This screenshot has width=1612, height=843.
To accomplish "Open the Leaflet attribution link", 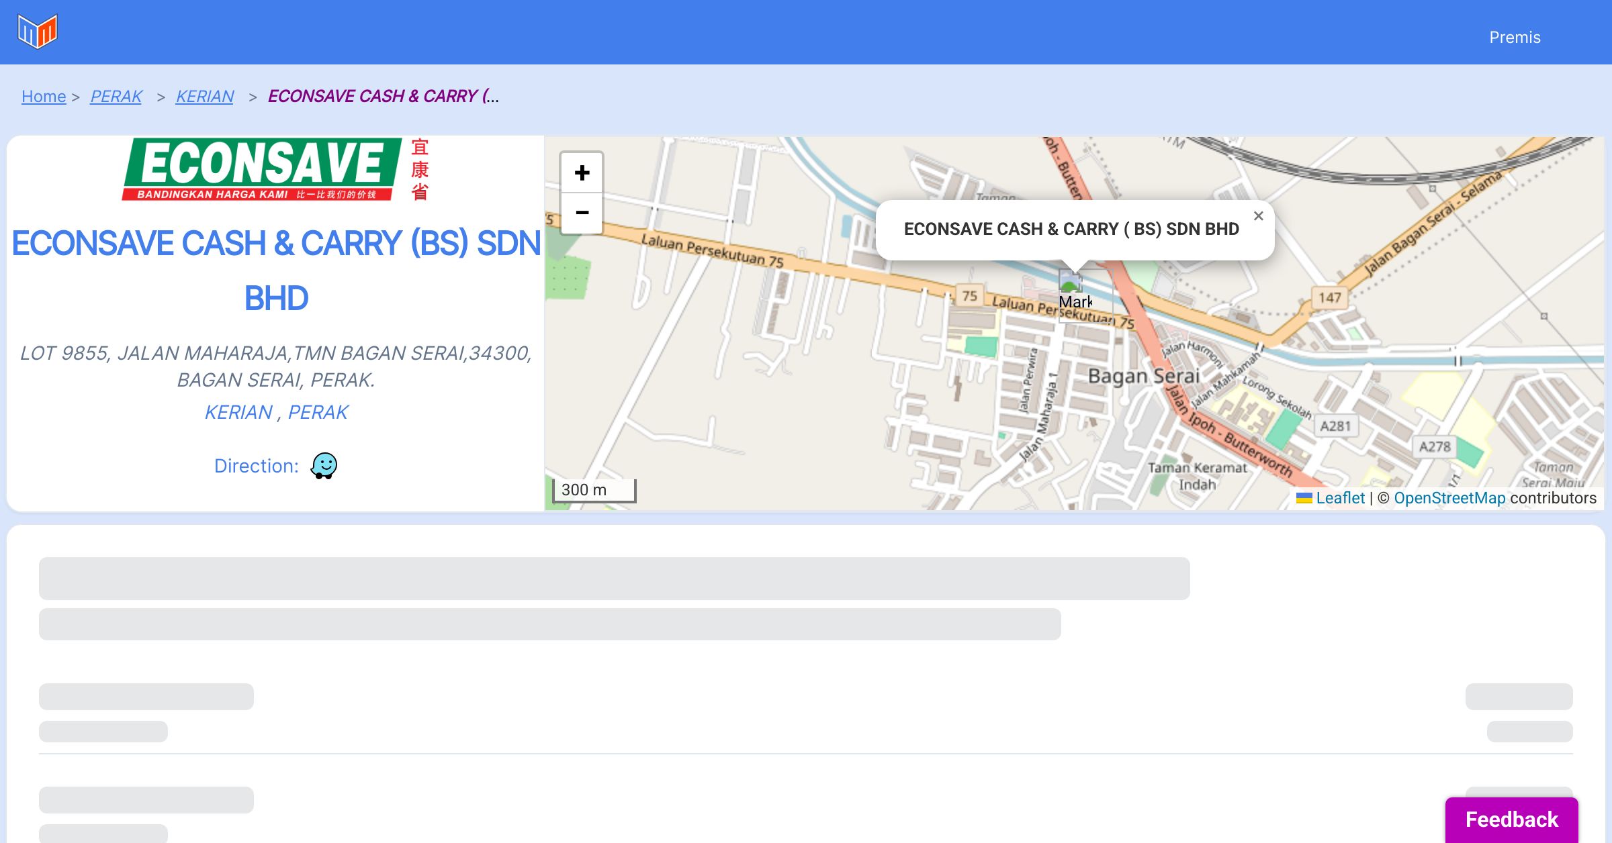I will coord(1339,498).
